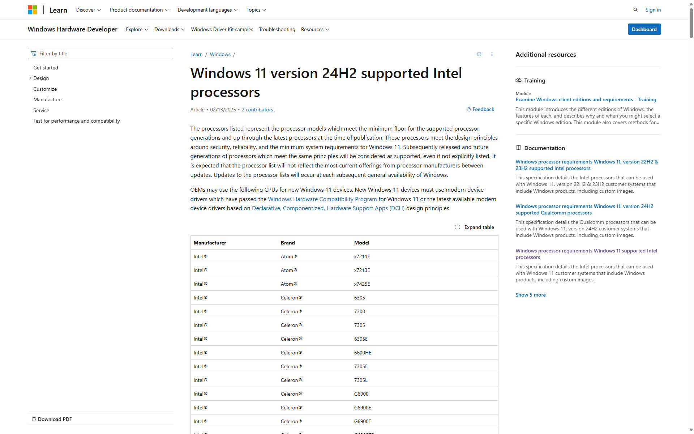Click Show 5 more under Documentation

531,295
